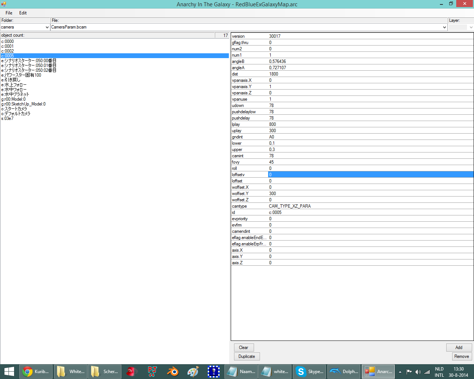Viewport: 474px width, 379px height.
Task: Select the g:r00:SketchUp_Model:0 entry
Action: (23, 104)
